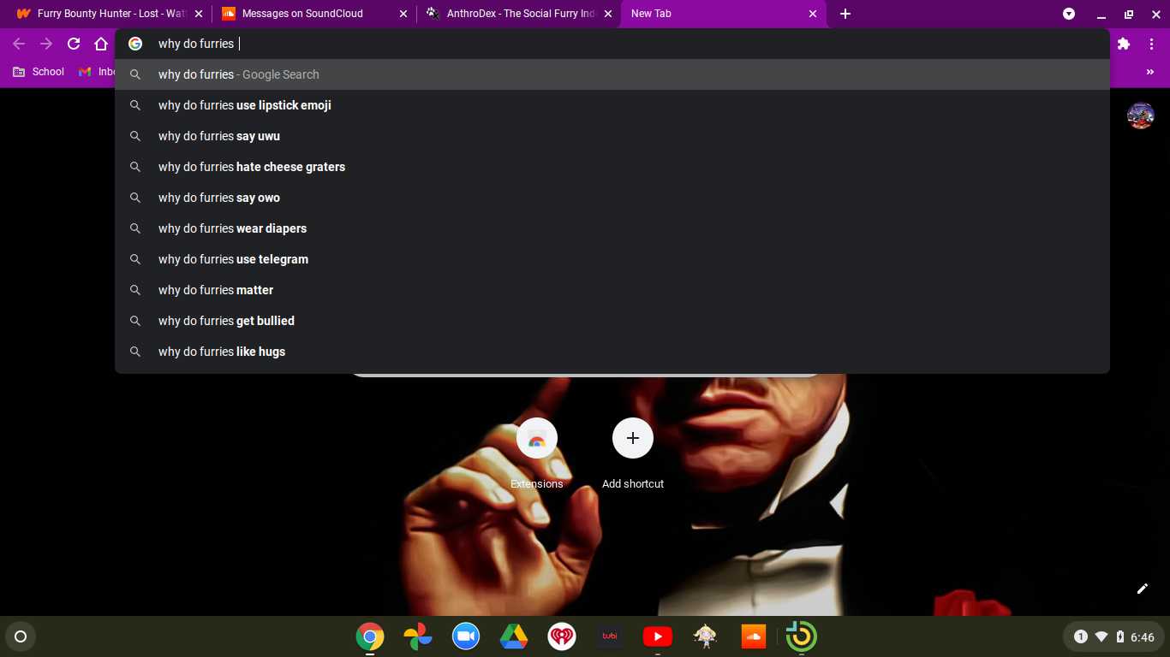Choose suggestion 'hate cheese graters'
Image resolution: width=1170 pixels, height=657 pixels.
click(612, 167)
